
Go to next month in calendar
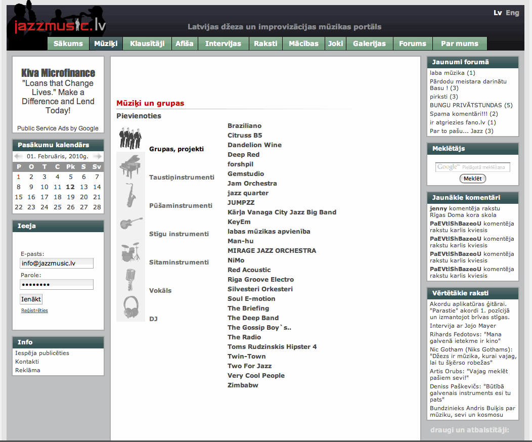coord(98,157)
